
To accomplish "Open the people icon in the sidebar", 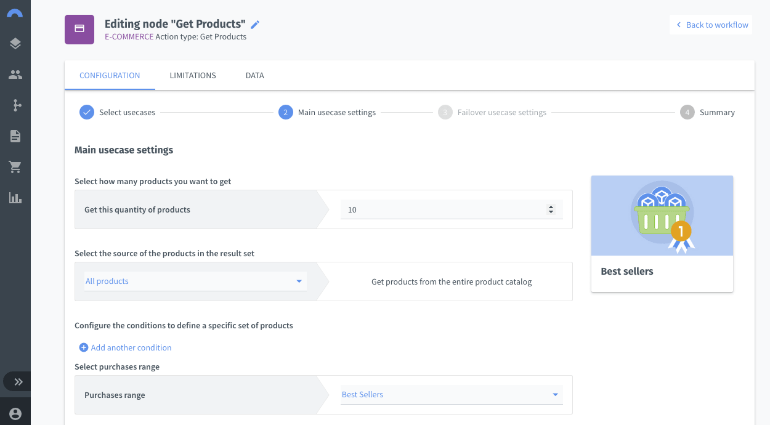I will [15, 75].
